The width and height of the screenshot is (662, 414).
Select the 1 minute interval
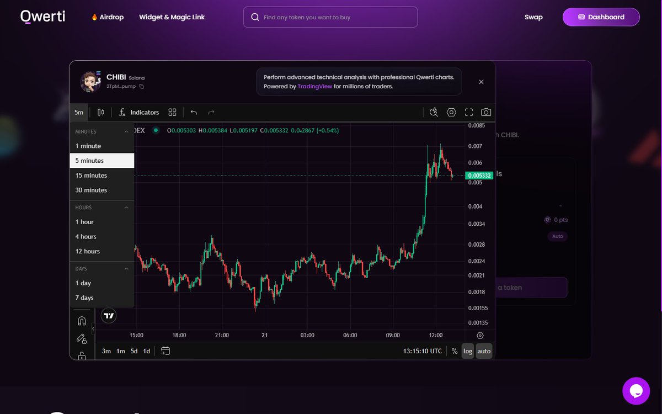pyautogui.click(x=102, y=146)
